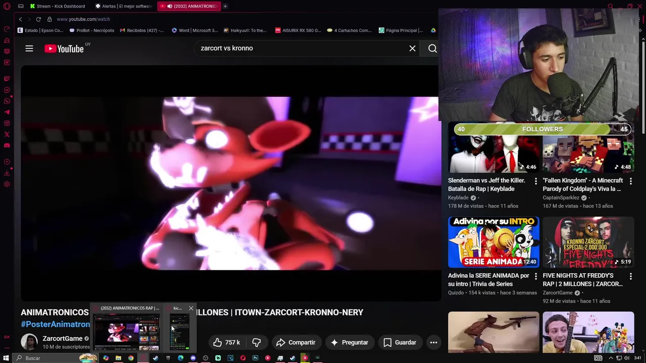
Task: Open Google Chrome from the taskbar
Action: pos(131,358)
